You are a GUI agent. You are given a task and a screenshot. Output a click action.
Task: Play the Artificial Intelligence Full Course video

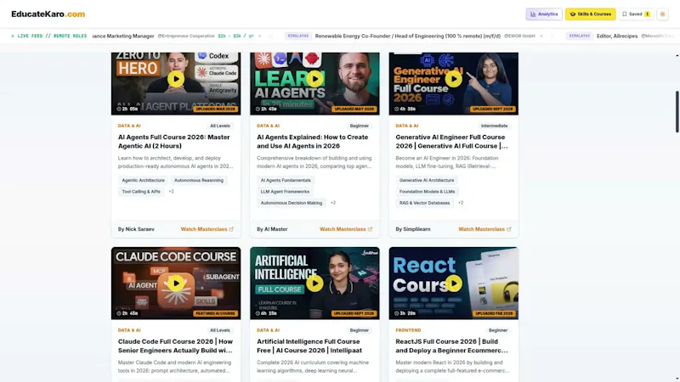(314, 284)
